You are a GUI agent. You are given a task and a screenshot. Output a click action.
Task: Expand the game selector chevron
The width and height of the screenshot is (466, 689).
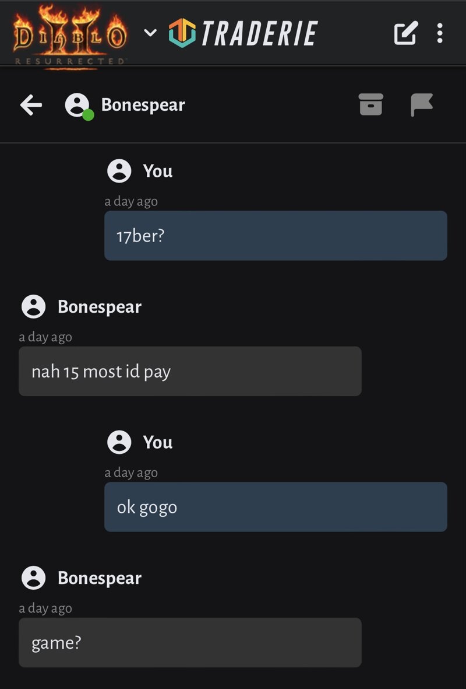point(150,33)
